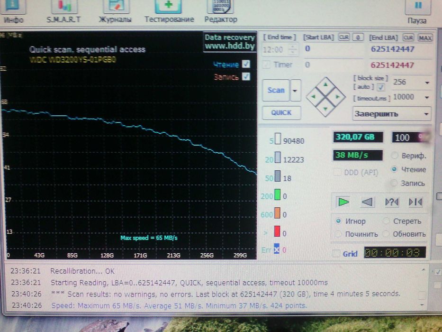Click the Scan button
Image resolution: width=442 pixels, height=332 pixels.
(276, 90)
